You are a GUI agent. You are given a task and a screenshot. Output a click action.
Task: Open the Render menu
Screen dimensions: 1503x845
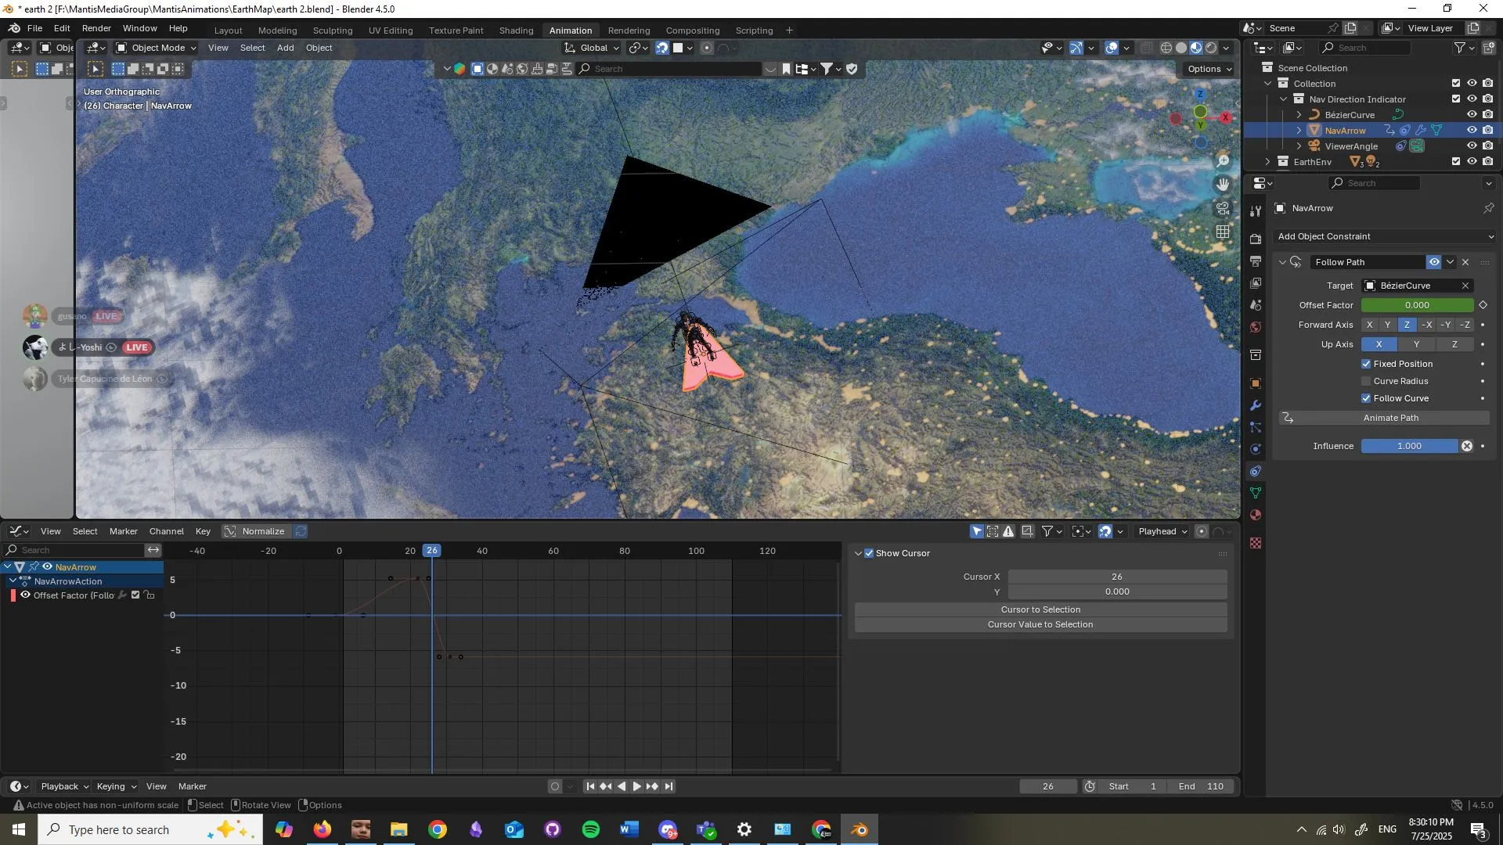pyautogui.click(x=96, y=28)
